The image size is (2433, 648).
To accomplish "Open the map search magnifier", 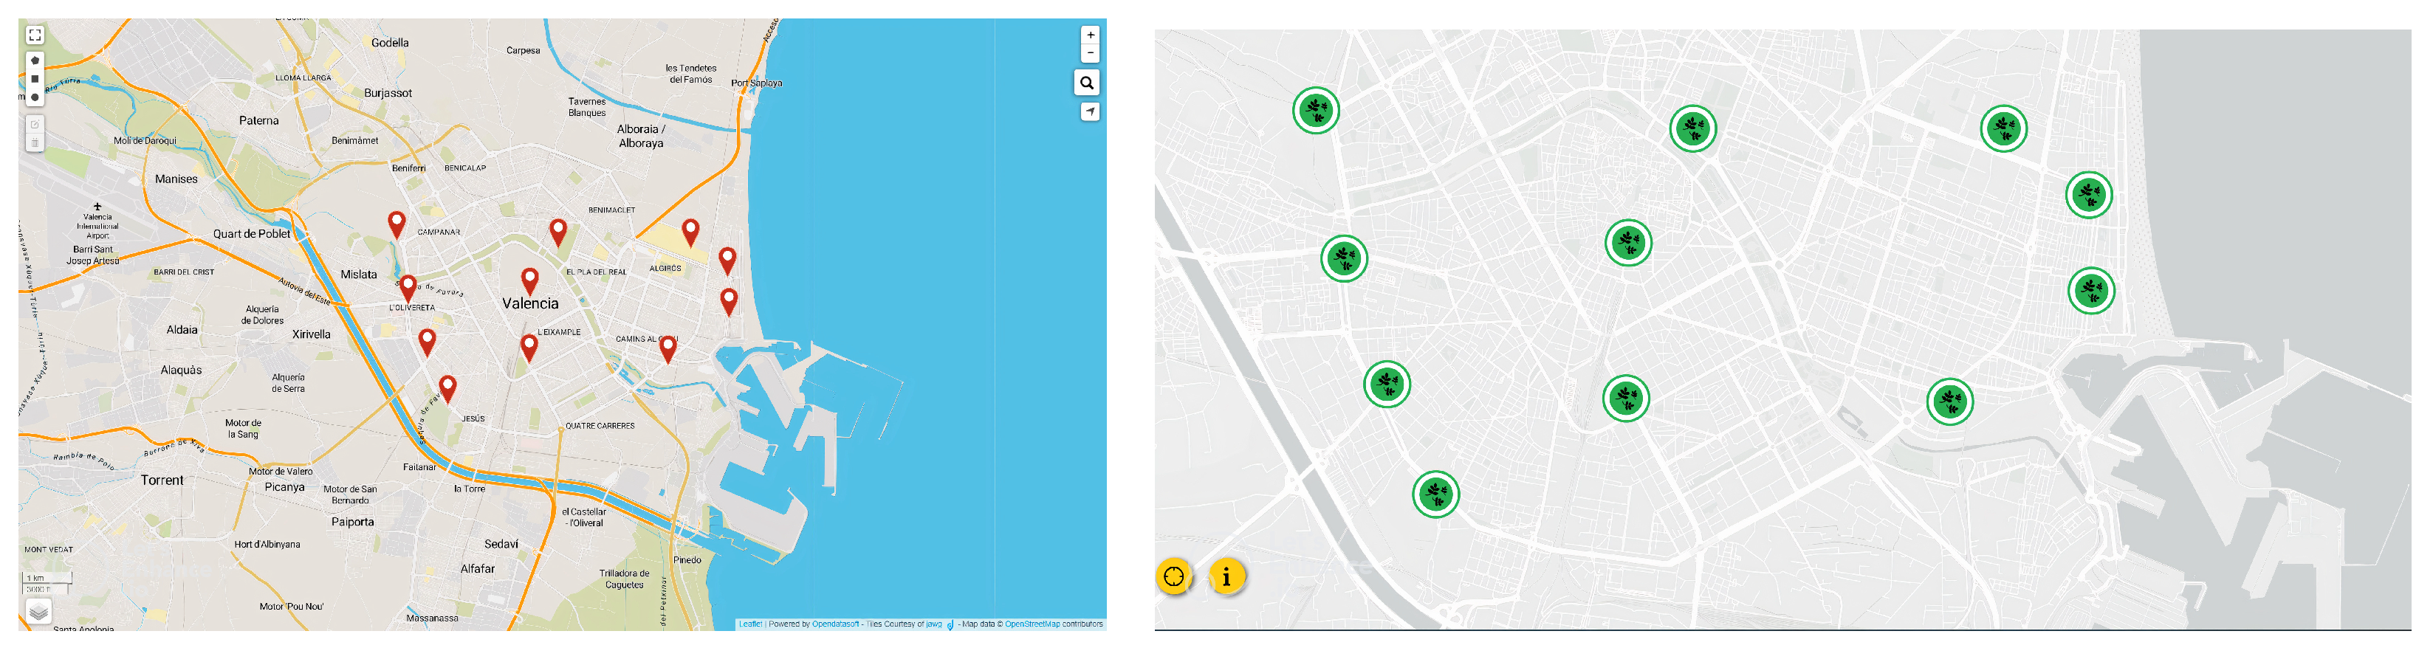I will [1087, 83].
